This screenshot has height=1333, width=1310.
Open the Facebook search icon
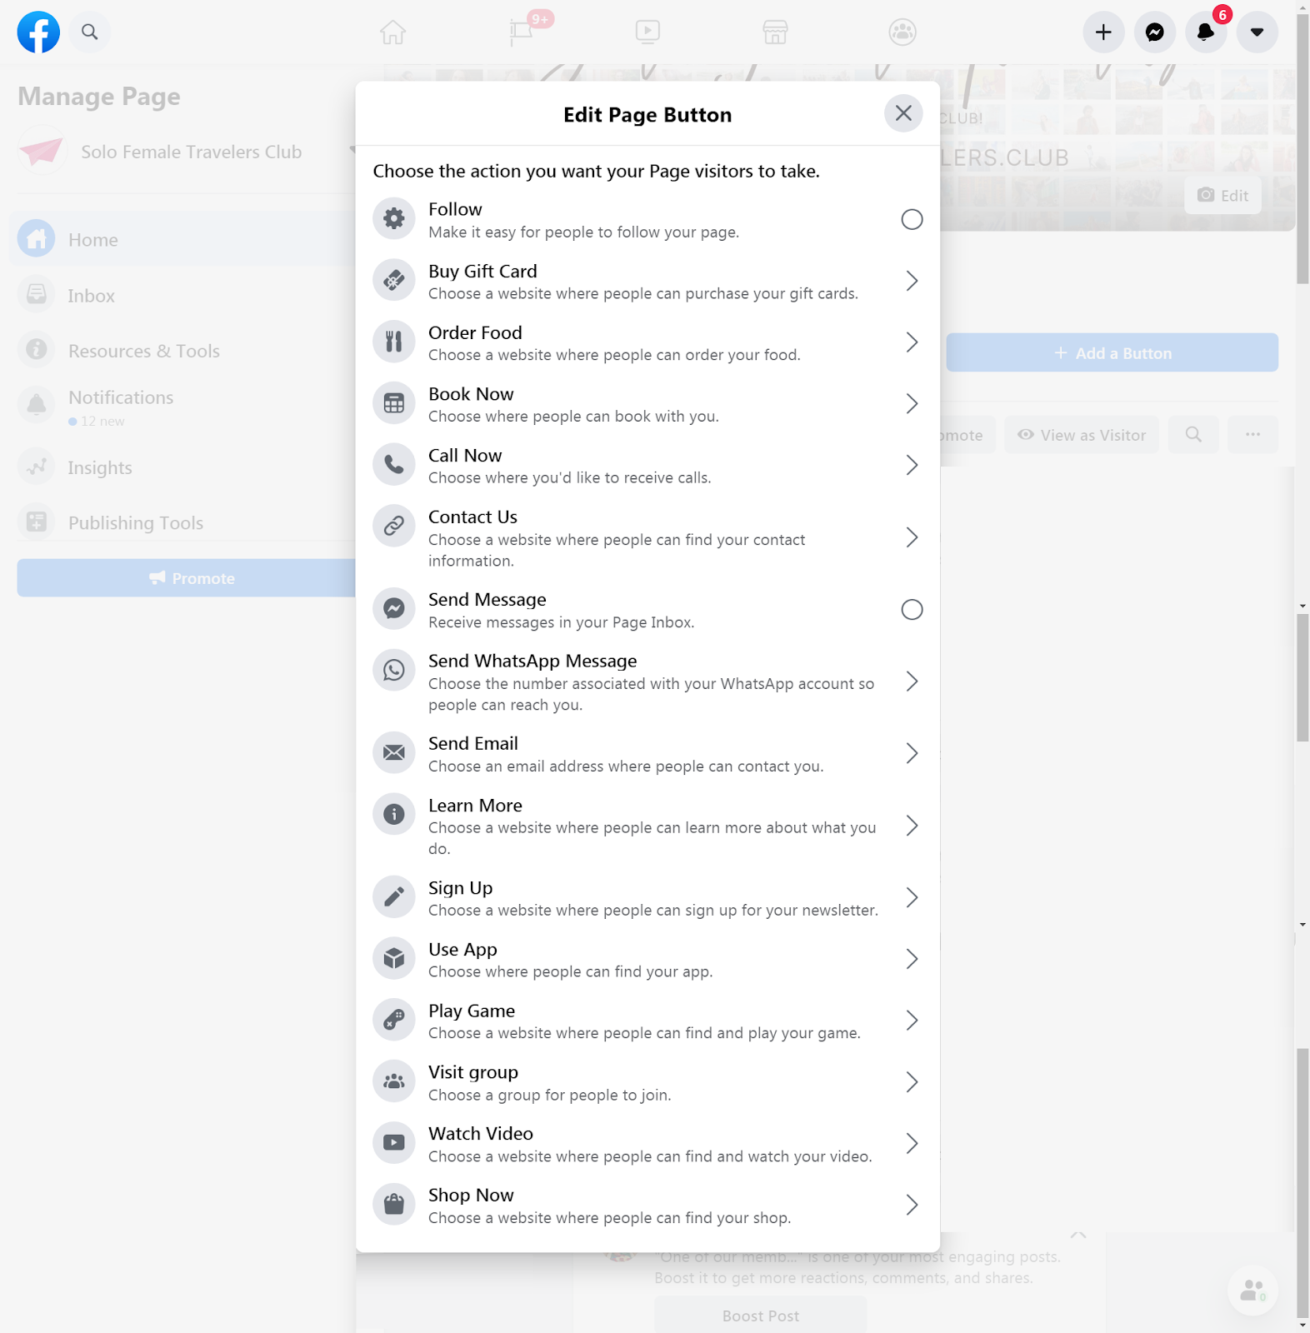click(90, 32)
